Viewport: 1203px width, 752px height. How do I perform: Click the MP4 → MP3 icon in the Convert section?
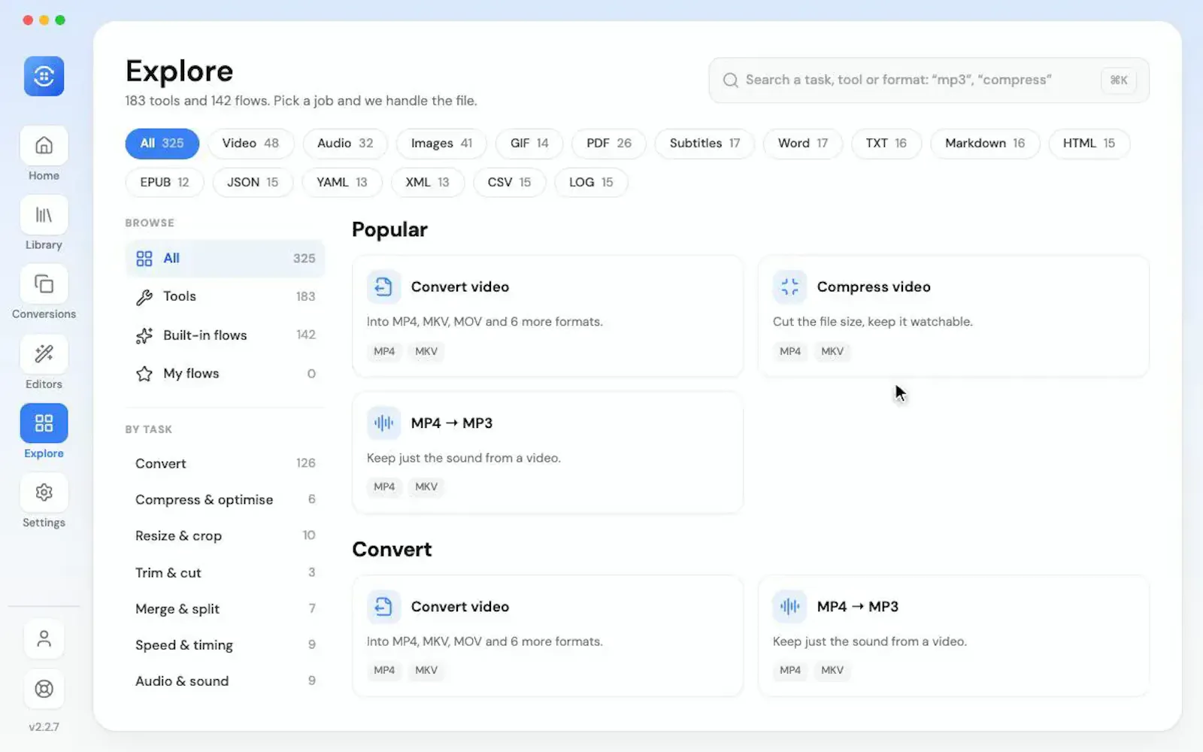coord(789,606)
